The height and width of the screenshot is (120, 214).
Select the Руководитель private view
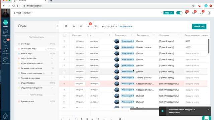pyautogui.click(x=36, y=101)
